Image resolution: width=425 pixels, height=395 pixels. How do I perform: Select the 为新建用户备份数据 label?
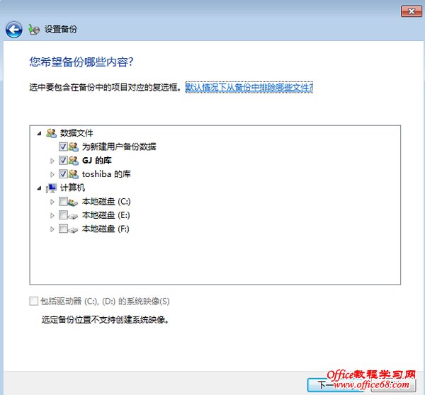tap(119, 147)
